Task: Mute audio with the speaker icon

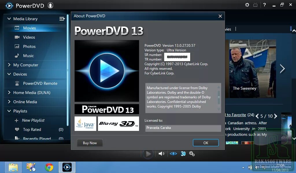Action: pos(161,154)
